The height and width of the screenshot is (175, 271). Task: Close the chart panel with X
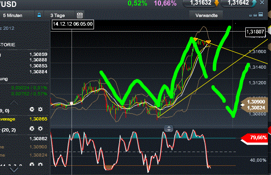tap(262, 2)
